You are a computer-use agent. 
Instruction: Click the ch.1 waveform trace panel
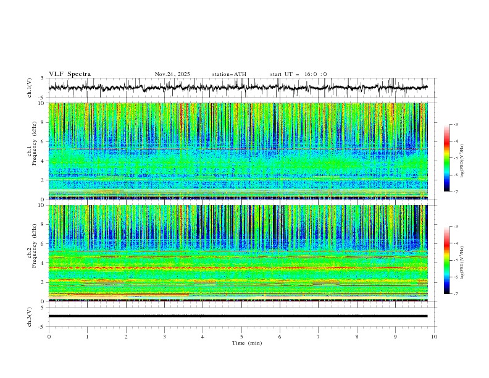[x=242, y=88]
